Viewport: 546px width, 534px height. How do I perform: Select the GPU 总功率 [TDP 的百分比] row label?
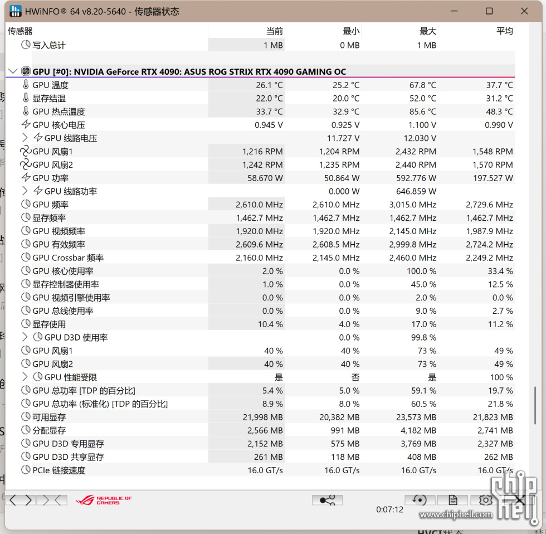tap(84, 391)
